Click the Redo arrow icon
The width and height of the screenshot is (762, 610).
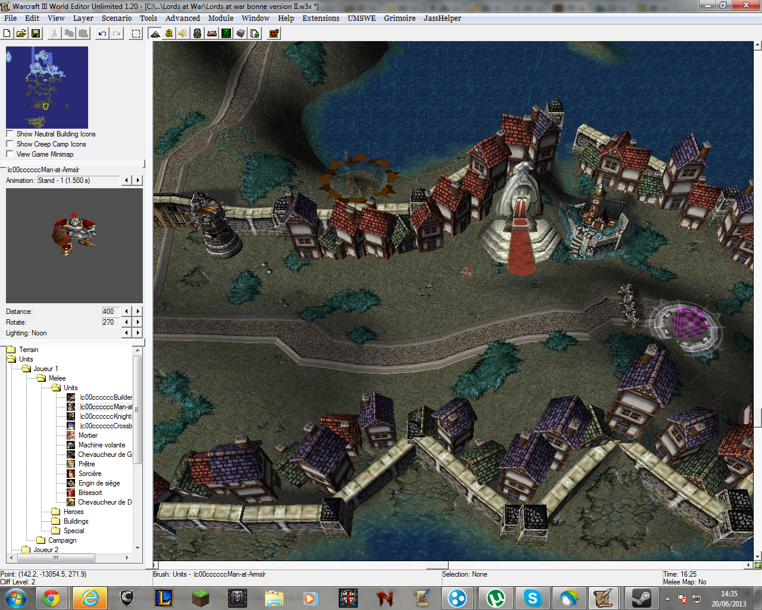[117, 33]
